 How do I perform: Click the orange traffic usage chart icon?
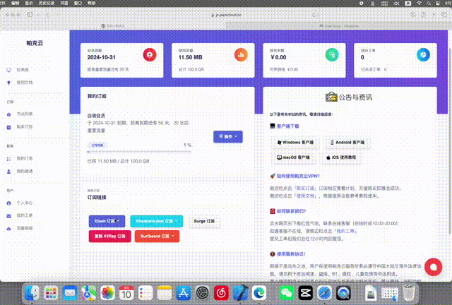241,54
